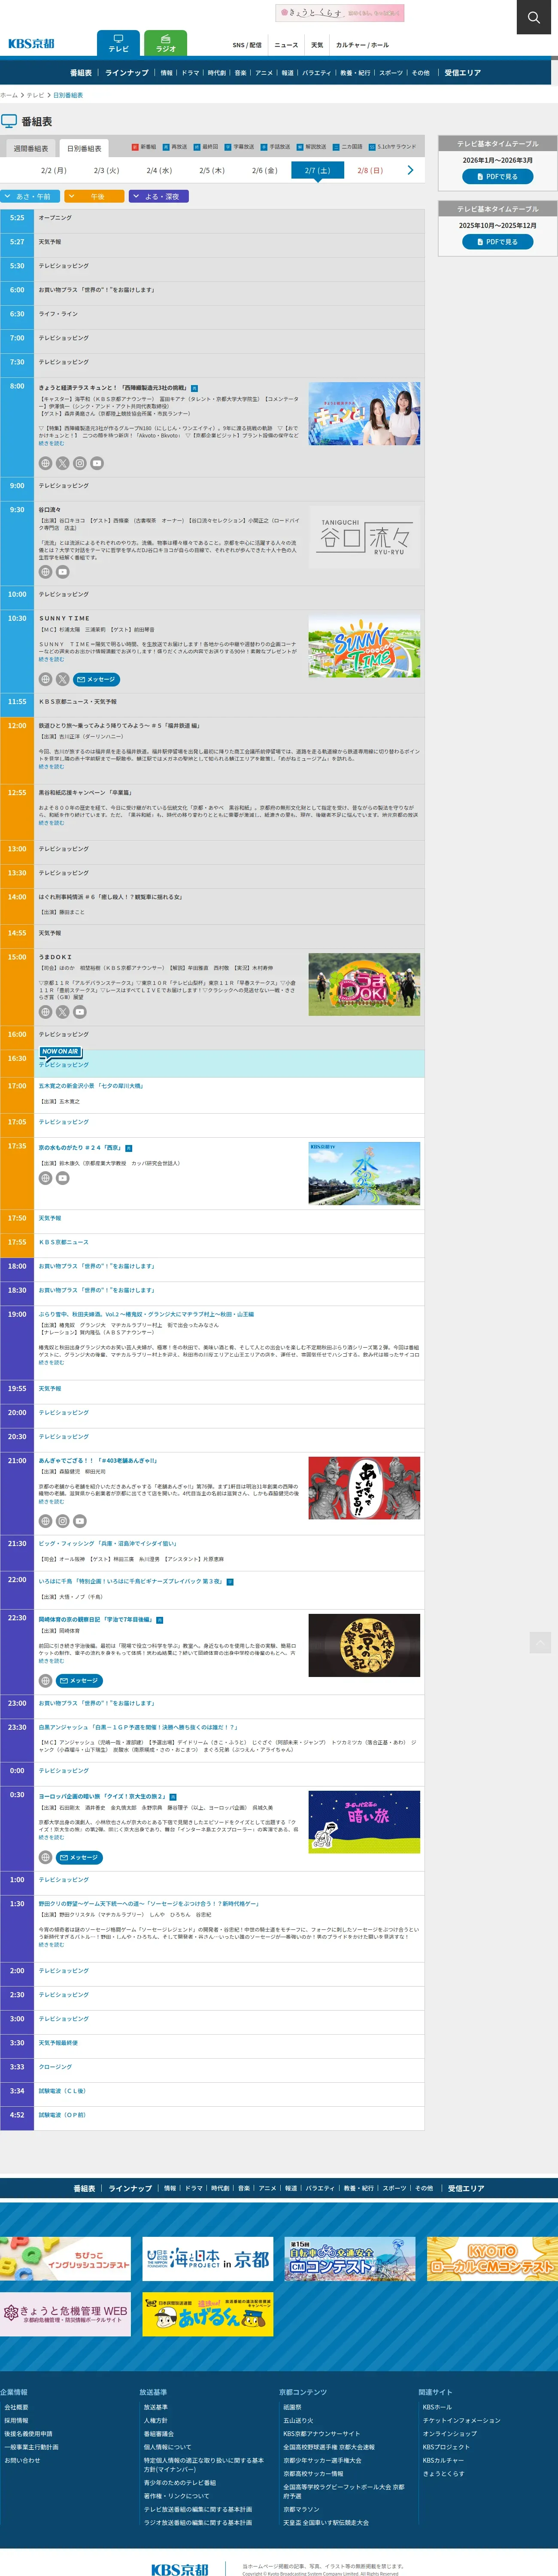Screen dimensions: 558x2576
Task: Expand 続きを読む under SUNNY TIME
Action: 51,660
